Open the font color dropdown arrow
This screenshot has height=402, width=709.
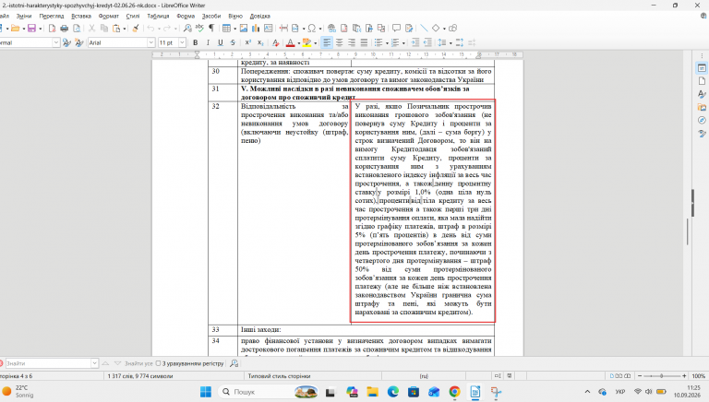(298, 43)
